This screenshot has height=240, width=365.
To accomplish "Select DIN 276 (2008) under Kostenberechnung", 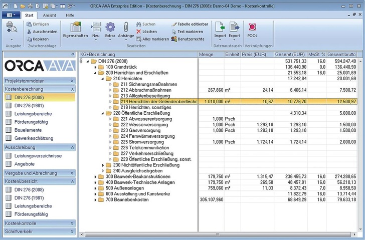I will 40,97.
